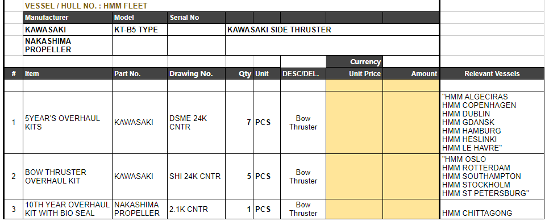
Task: Select the Currency header cell
Action: 354,62
